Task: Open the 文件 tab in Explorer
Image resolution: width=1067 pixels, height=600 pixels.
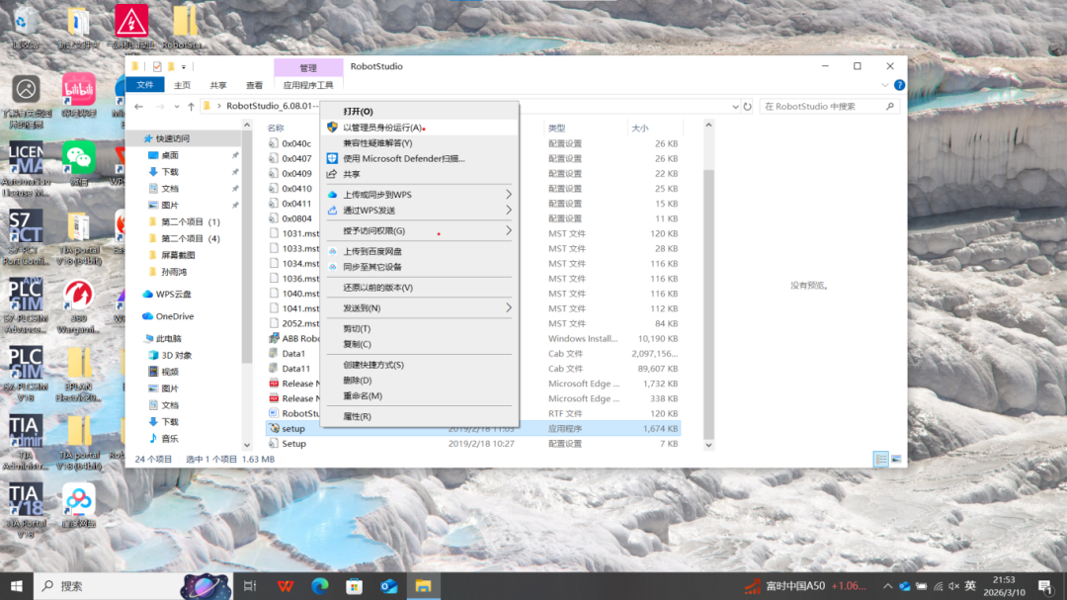Action: tap(145, 86)
